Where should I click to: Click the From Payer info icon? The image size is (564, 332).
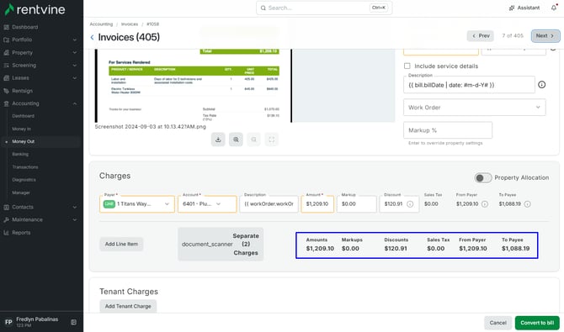coord(485,204)
